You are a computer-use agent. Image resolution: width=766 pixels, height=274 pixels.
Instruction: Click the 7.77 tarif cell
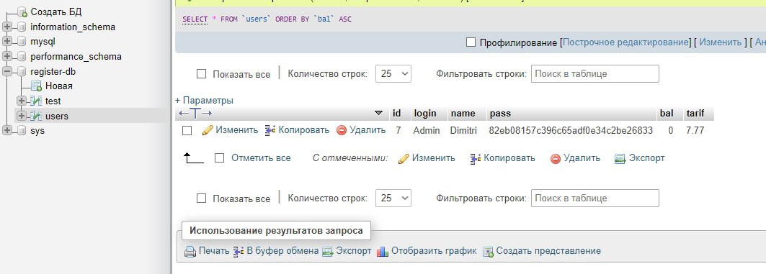695,131
